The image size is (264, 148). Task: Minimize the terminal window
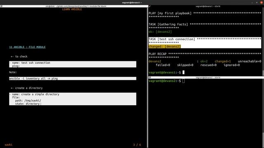[x=252, y=2]
